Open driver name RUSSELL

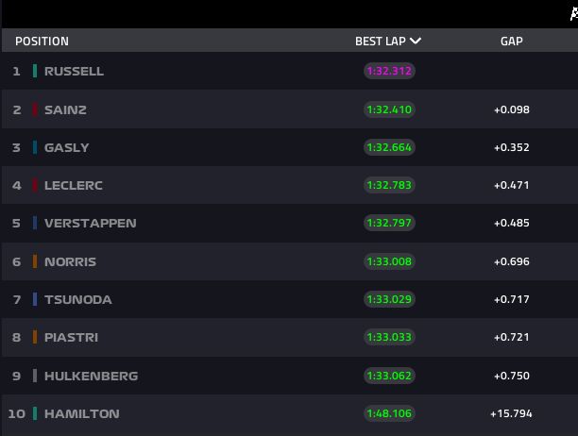[x=74, y=71]
